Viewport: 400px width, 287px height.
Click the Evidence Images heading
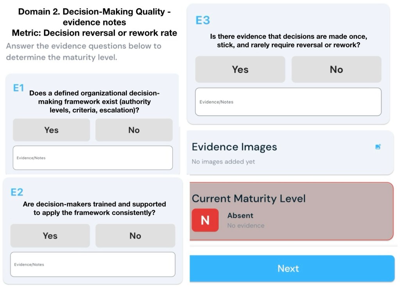[x=234, y=147]
